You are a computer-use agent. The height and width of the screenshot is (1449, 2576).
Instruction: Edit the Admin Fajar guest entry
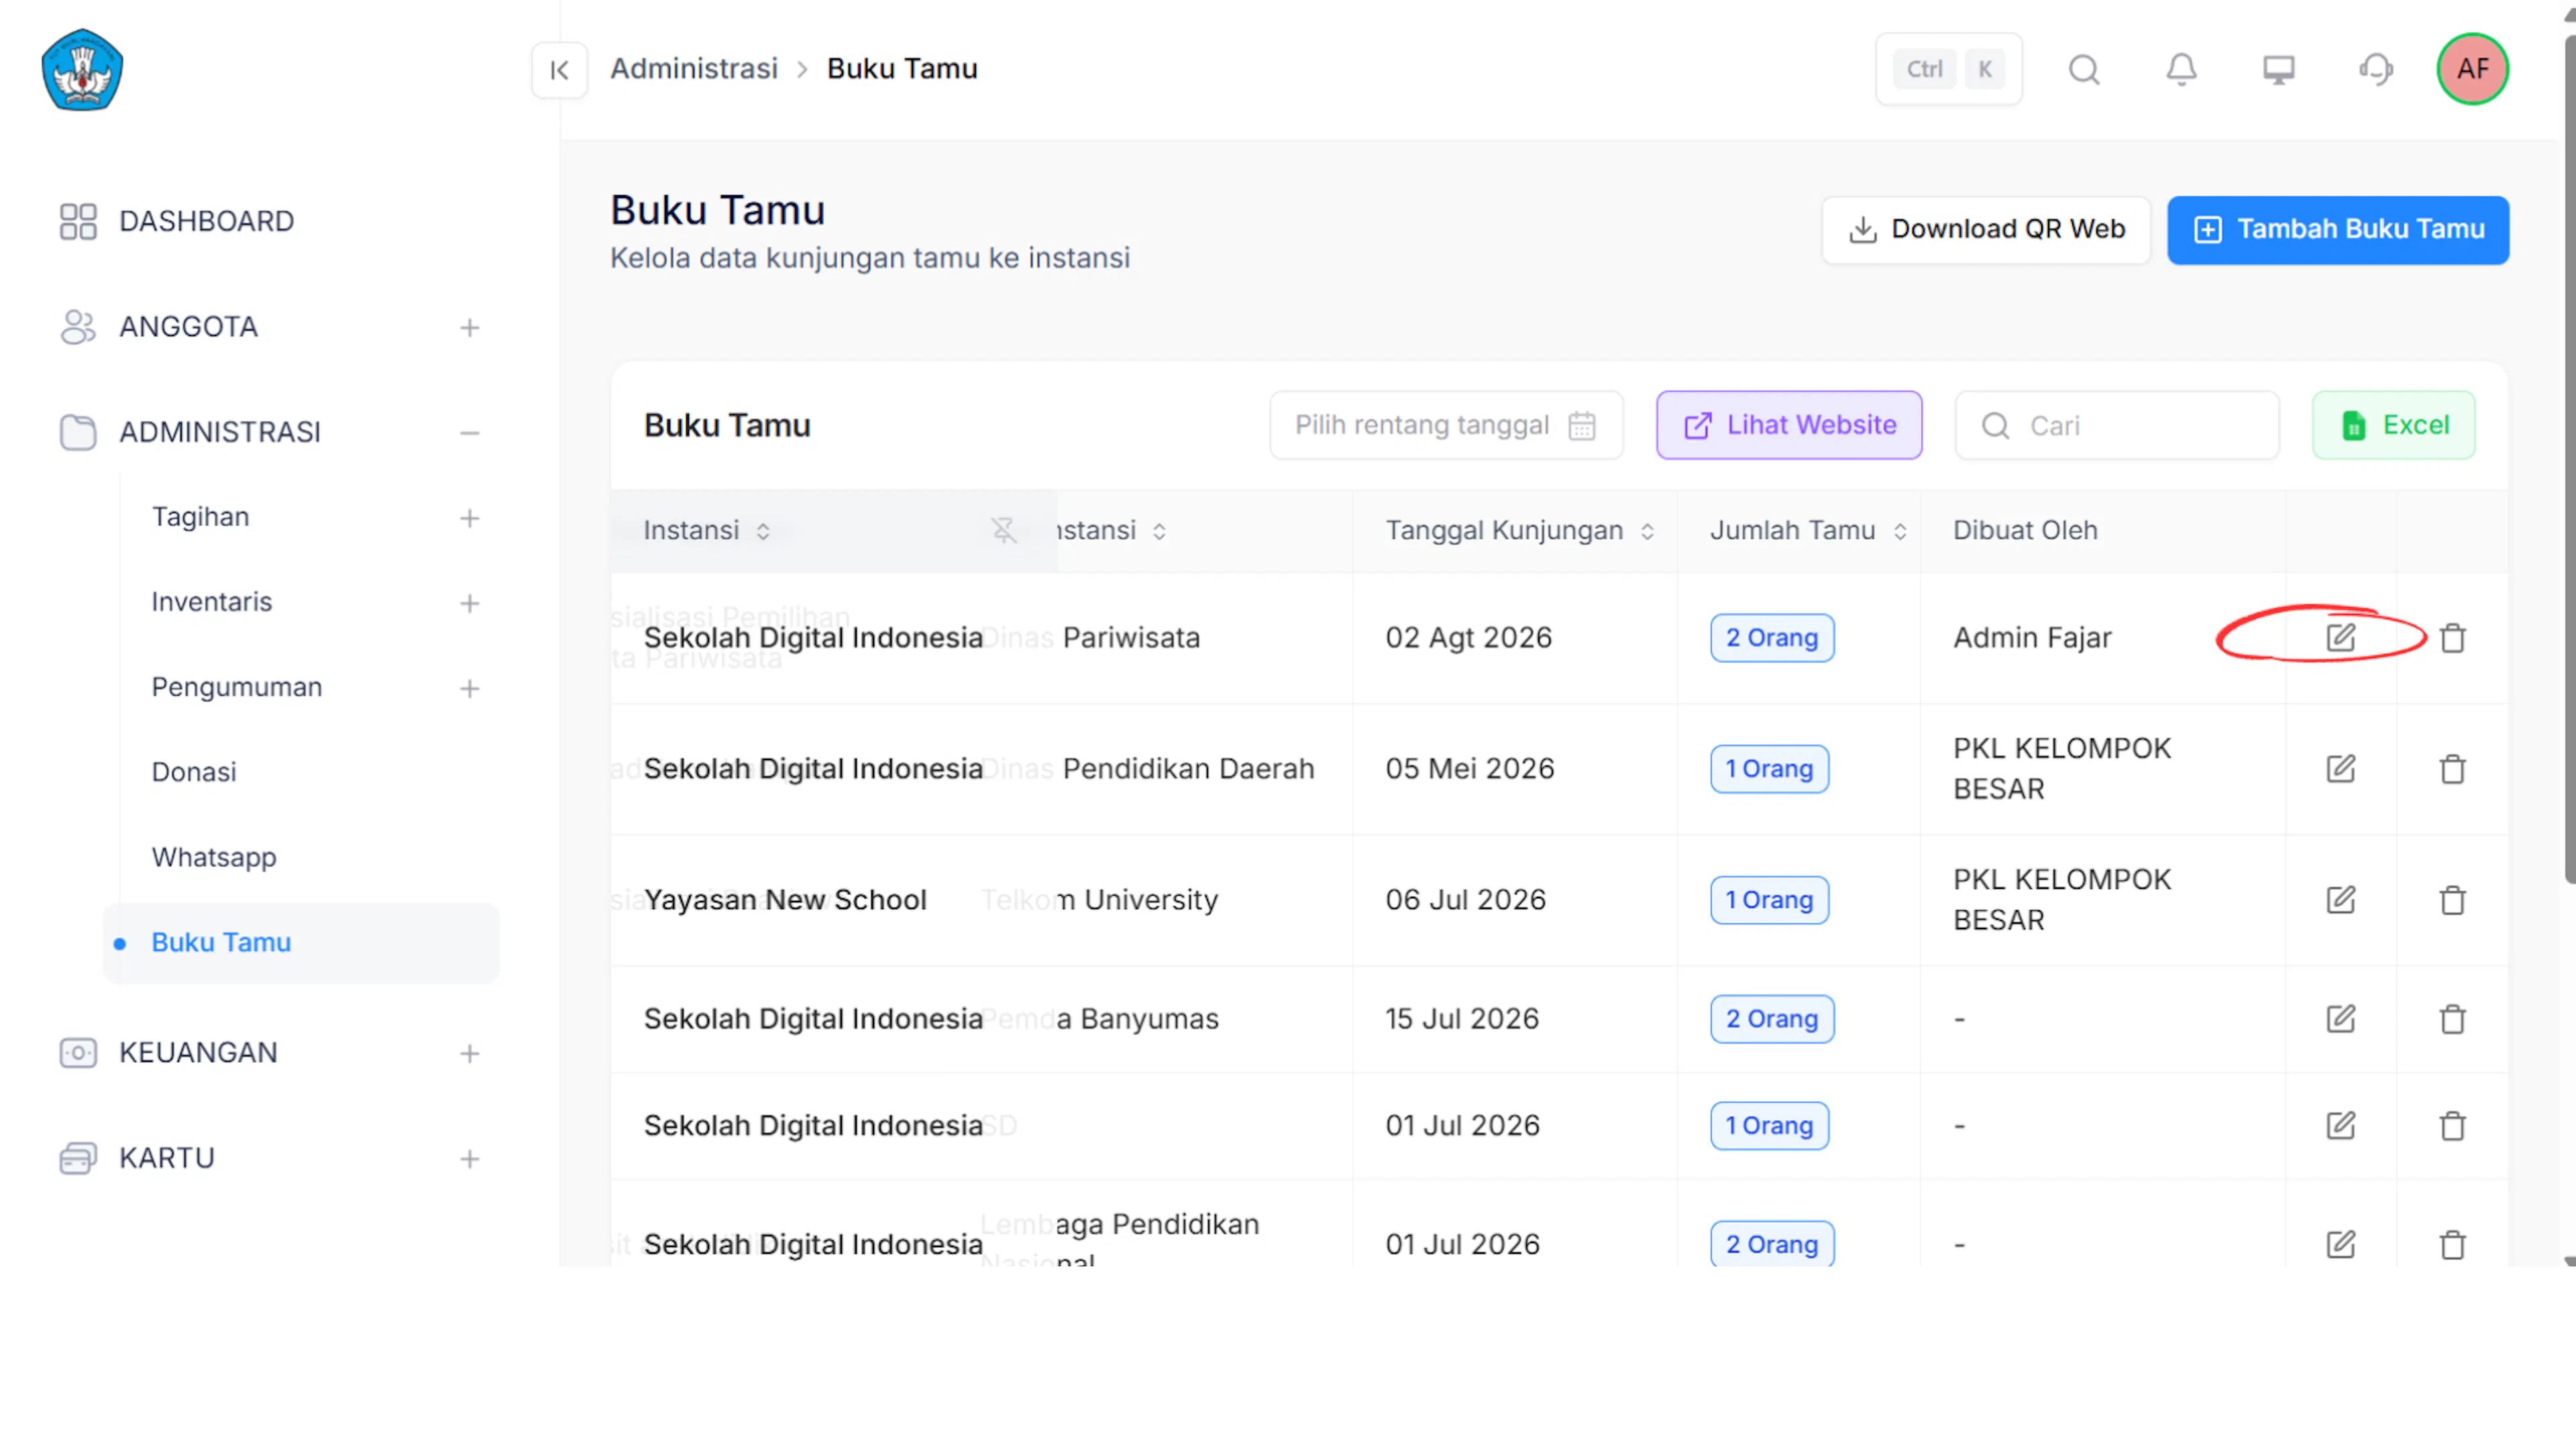2340,638
